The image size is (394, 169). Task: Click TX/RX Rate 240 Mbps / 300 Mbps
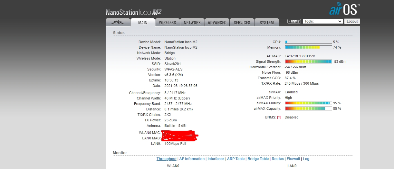(x=302, y=83)
